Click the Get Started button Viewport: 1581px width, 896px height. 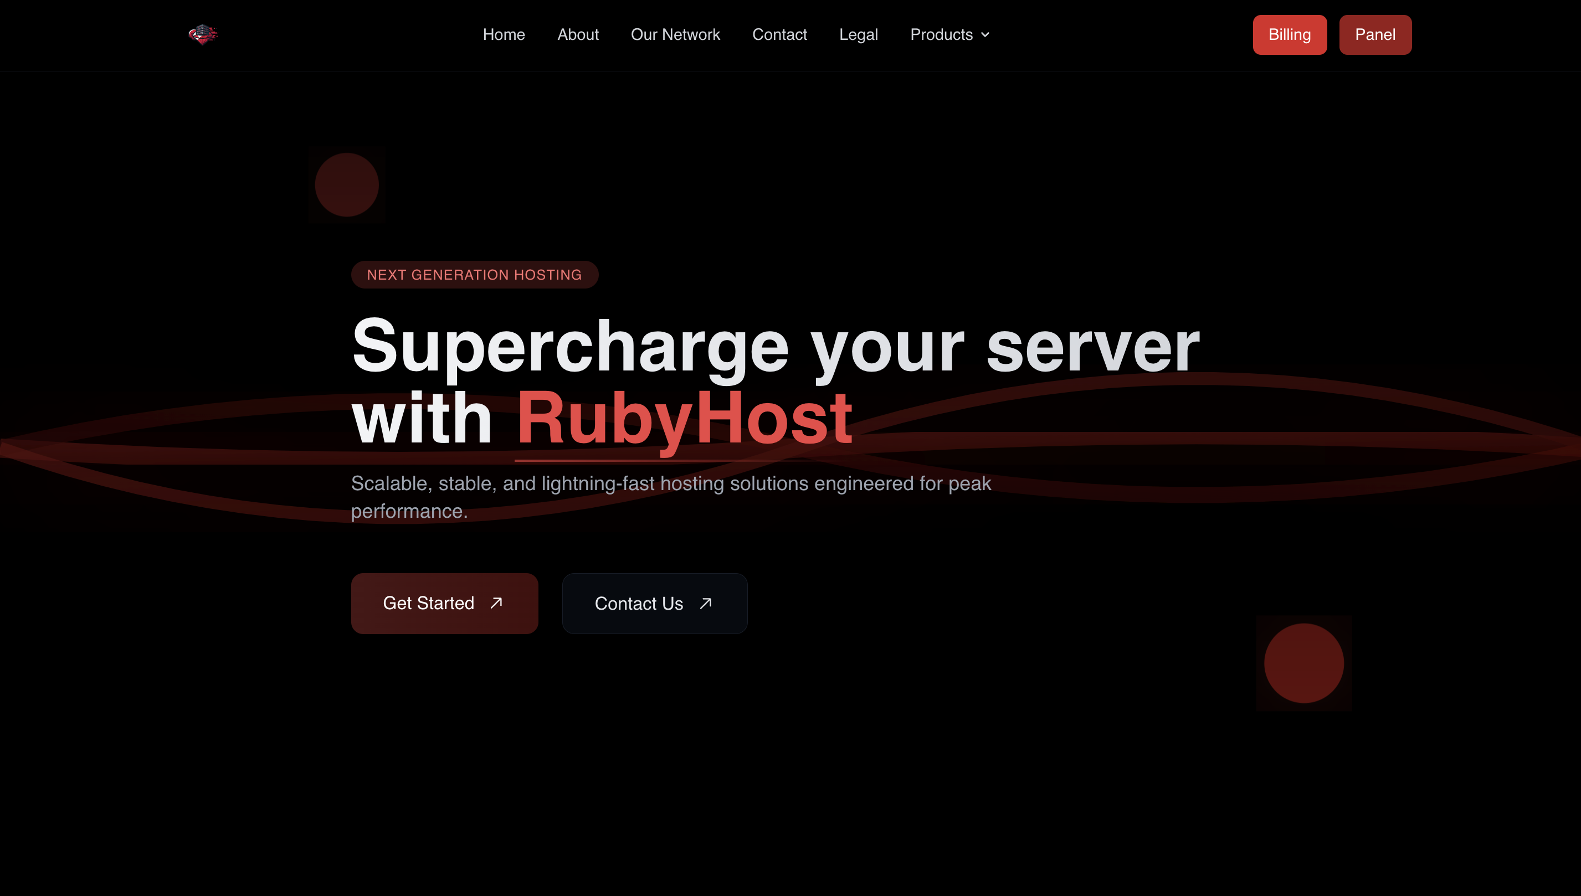[444, 603]
